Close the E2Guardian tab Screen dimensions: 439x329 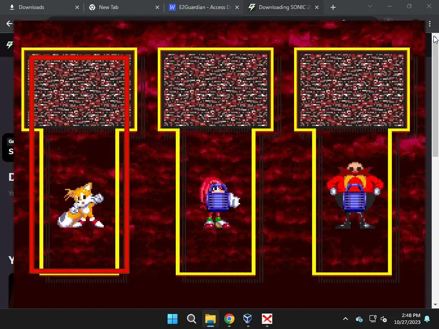237,8
